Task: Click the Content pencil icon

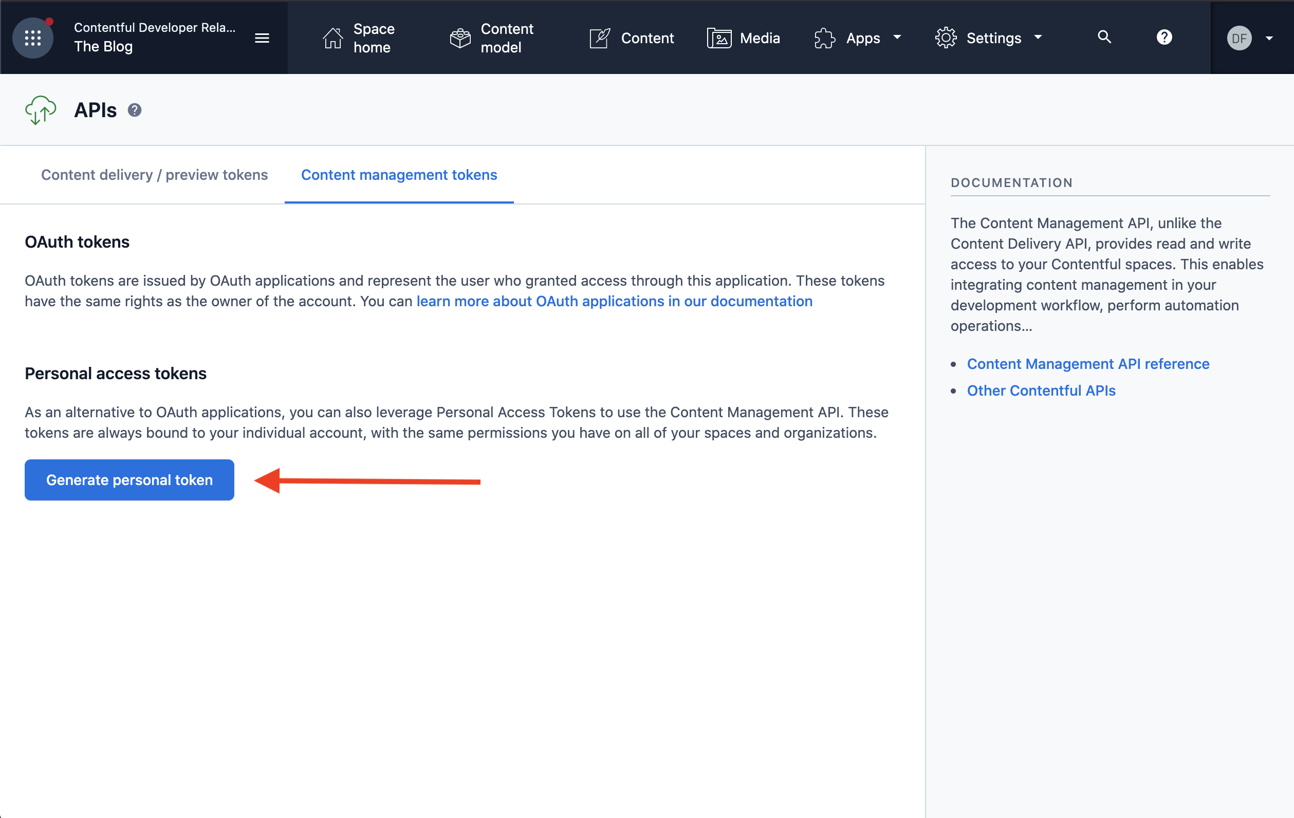Action: (600, 38)
